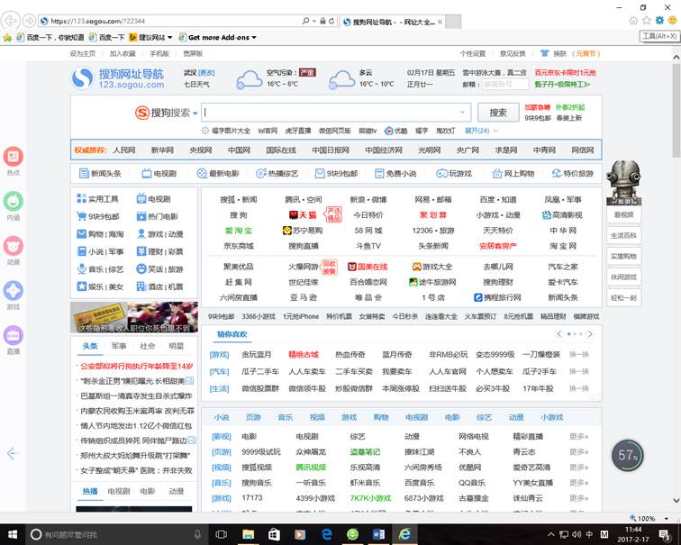Open the Word icon in taskbar
The image size is (681, 545).
(x=378, y=534)
